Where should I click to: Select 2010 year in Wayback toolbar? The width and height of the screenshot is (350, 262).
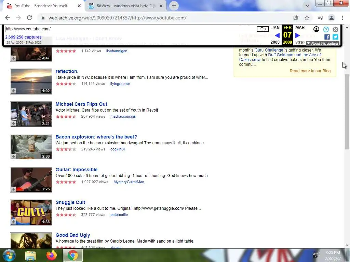point(300,42)
